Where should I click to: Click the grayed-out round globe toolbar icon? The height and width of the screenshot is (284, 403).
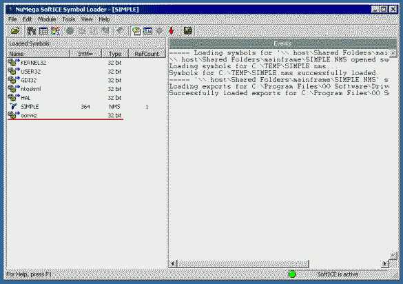click(x=70, y=31)
